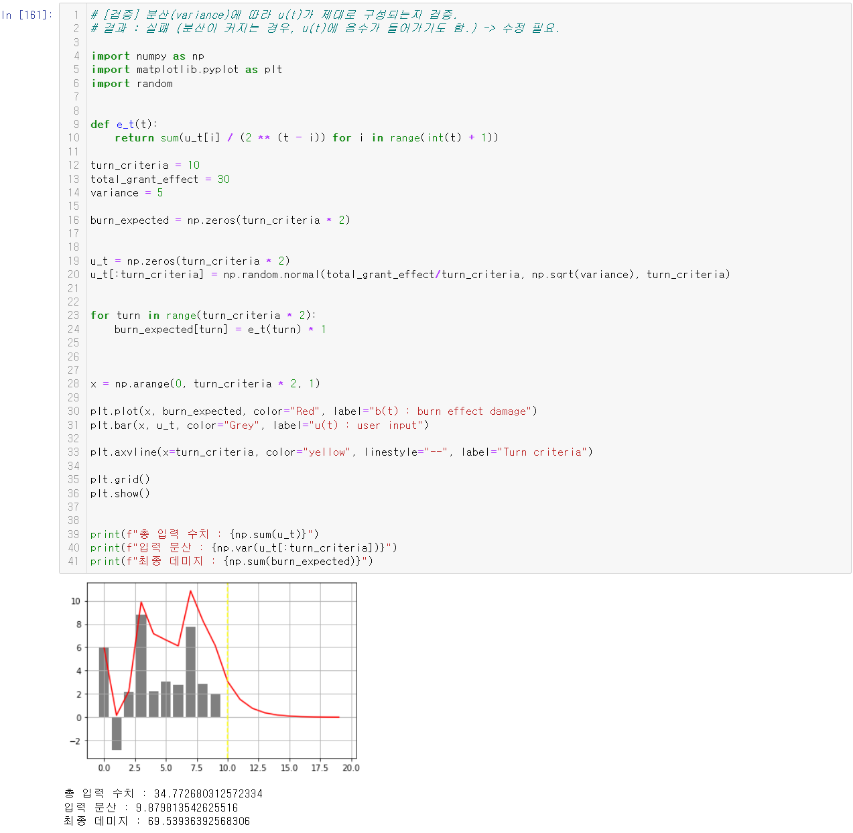The width and height of the screenshot is (853, 833).
Task: Click the np.random.normal code line
Action: pos(410,275)
